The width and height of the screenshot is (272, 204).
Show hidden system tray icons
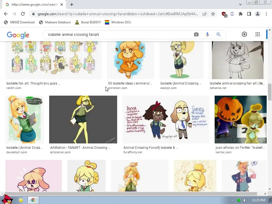232,200
